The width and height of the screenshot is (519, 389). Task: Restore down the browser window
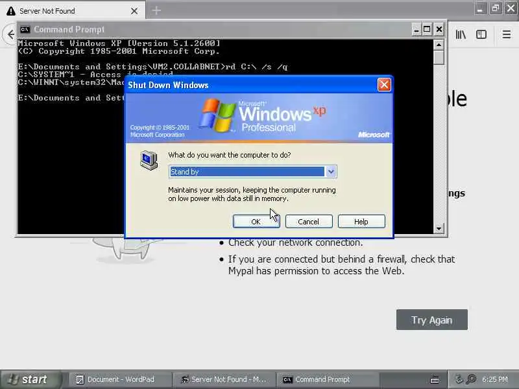tap(495, 8)
